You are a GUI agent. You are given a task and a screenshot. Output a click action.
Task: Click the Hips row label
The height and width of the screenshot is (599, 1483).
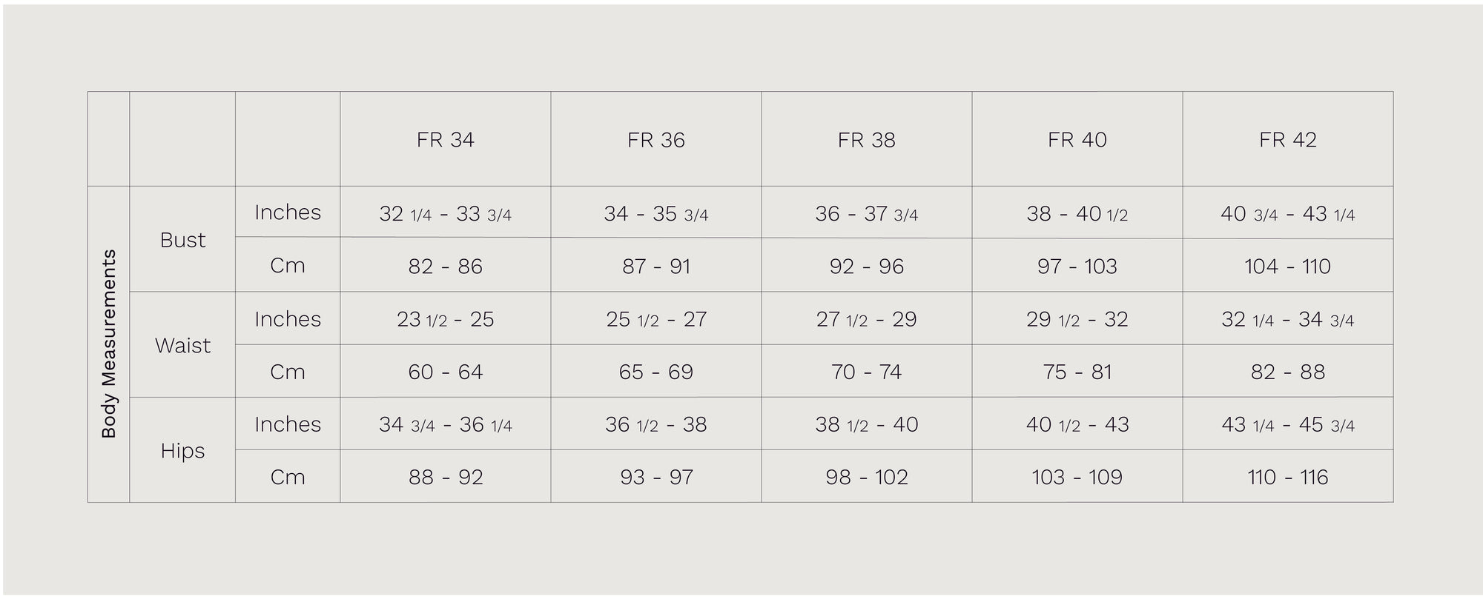point(182,450)
